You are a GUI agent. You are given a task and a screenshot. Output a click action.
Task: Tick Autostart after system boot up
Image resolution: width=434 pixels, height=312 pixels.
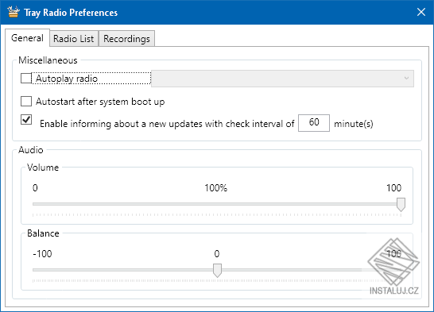26,102
